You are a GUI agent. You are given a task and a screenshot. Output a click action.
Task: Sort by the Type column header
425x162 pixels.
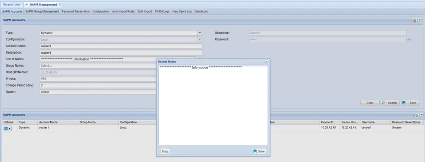[27, 122]
